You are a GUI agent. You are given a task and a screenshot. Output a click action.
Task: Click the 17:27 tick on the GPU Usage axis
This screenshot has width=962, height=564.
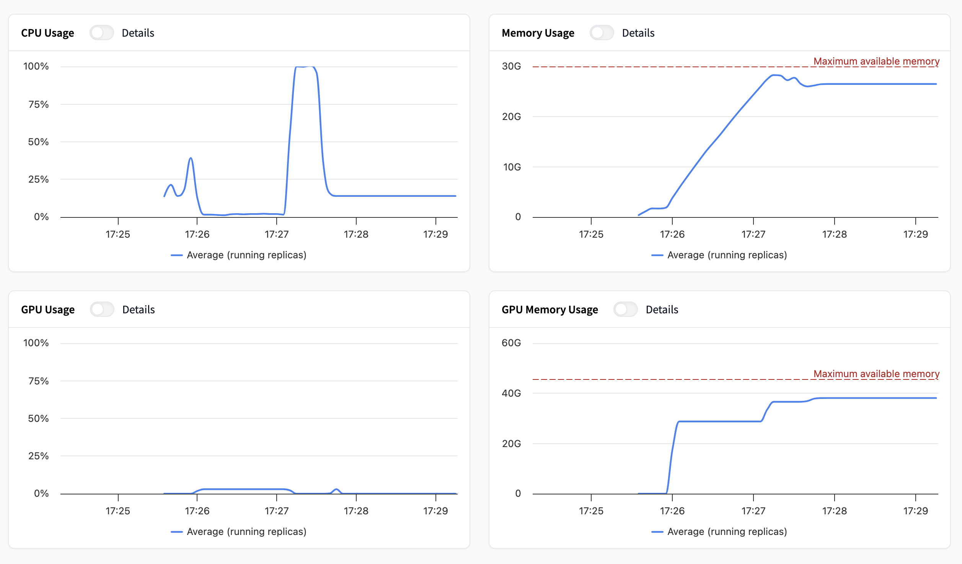[277, 511]
